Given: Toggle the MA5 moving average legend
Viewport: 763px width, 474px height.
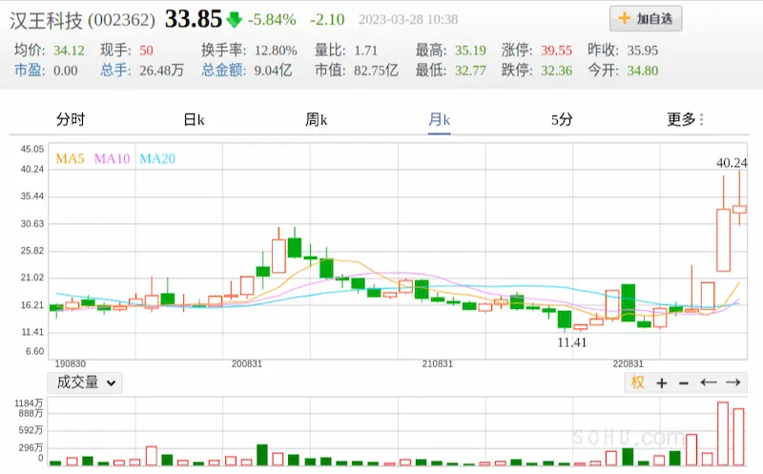Looking at the screenshot, I should tap(70, 158).
